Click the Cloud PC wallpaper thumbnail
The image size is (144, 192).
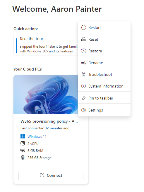[46, 95]
